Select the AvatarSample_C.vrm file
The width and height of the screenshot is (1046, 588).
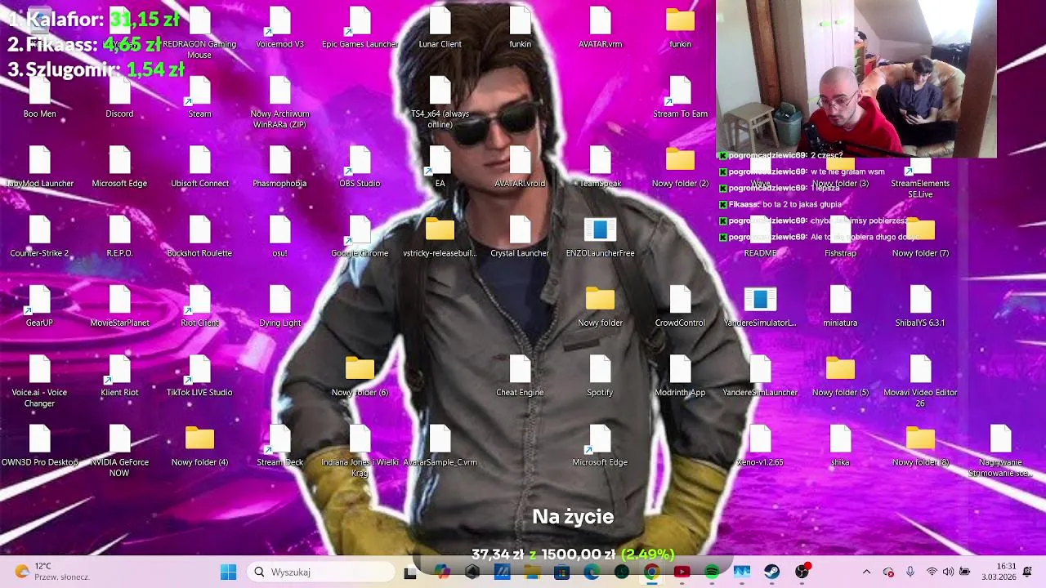point(440,444)
